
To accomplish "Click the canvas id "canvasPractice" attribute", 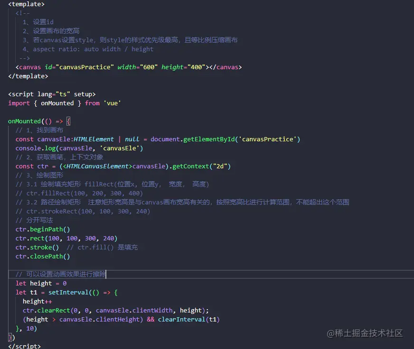I will (x=79, y=67).
